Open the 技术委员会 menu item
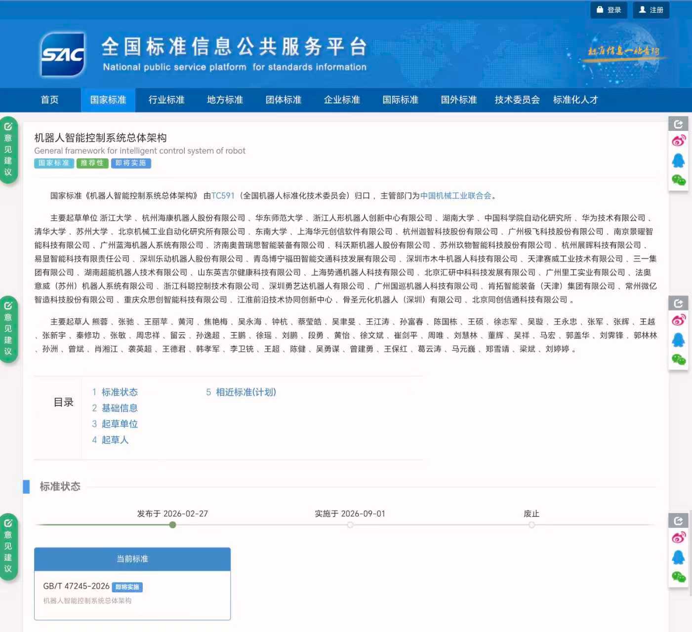 [517, 100]
